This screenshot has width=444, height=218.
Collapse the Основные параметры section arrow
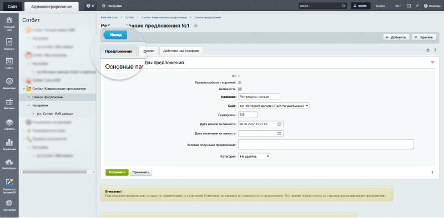(x=432, y=63)
